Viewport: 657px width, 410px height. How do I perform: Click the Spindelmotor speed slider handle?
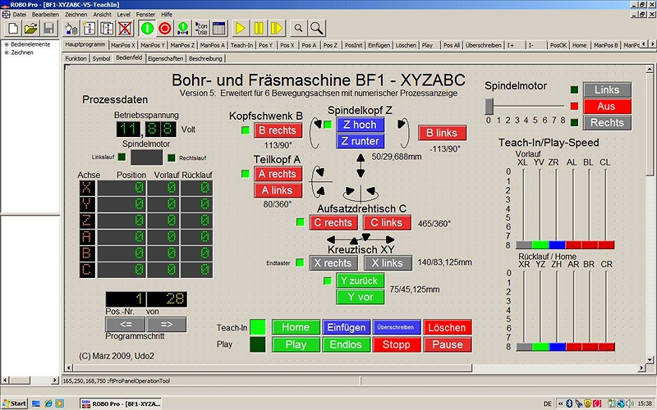coord(489,107)
